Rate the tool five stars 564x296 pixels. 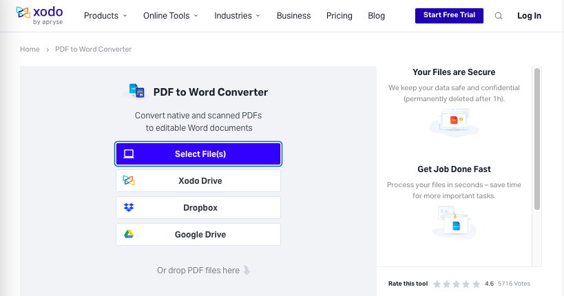(x=477, y=284)
